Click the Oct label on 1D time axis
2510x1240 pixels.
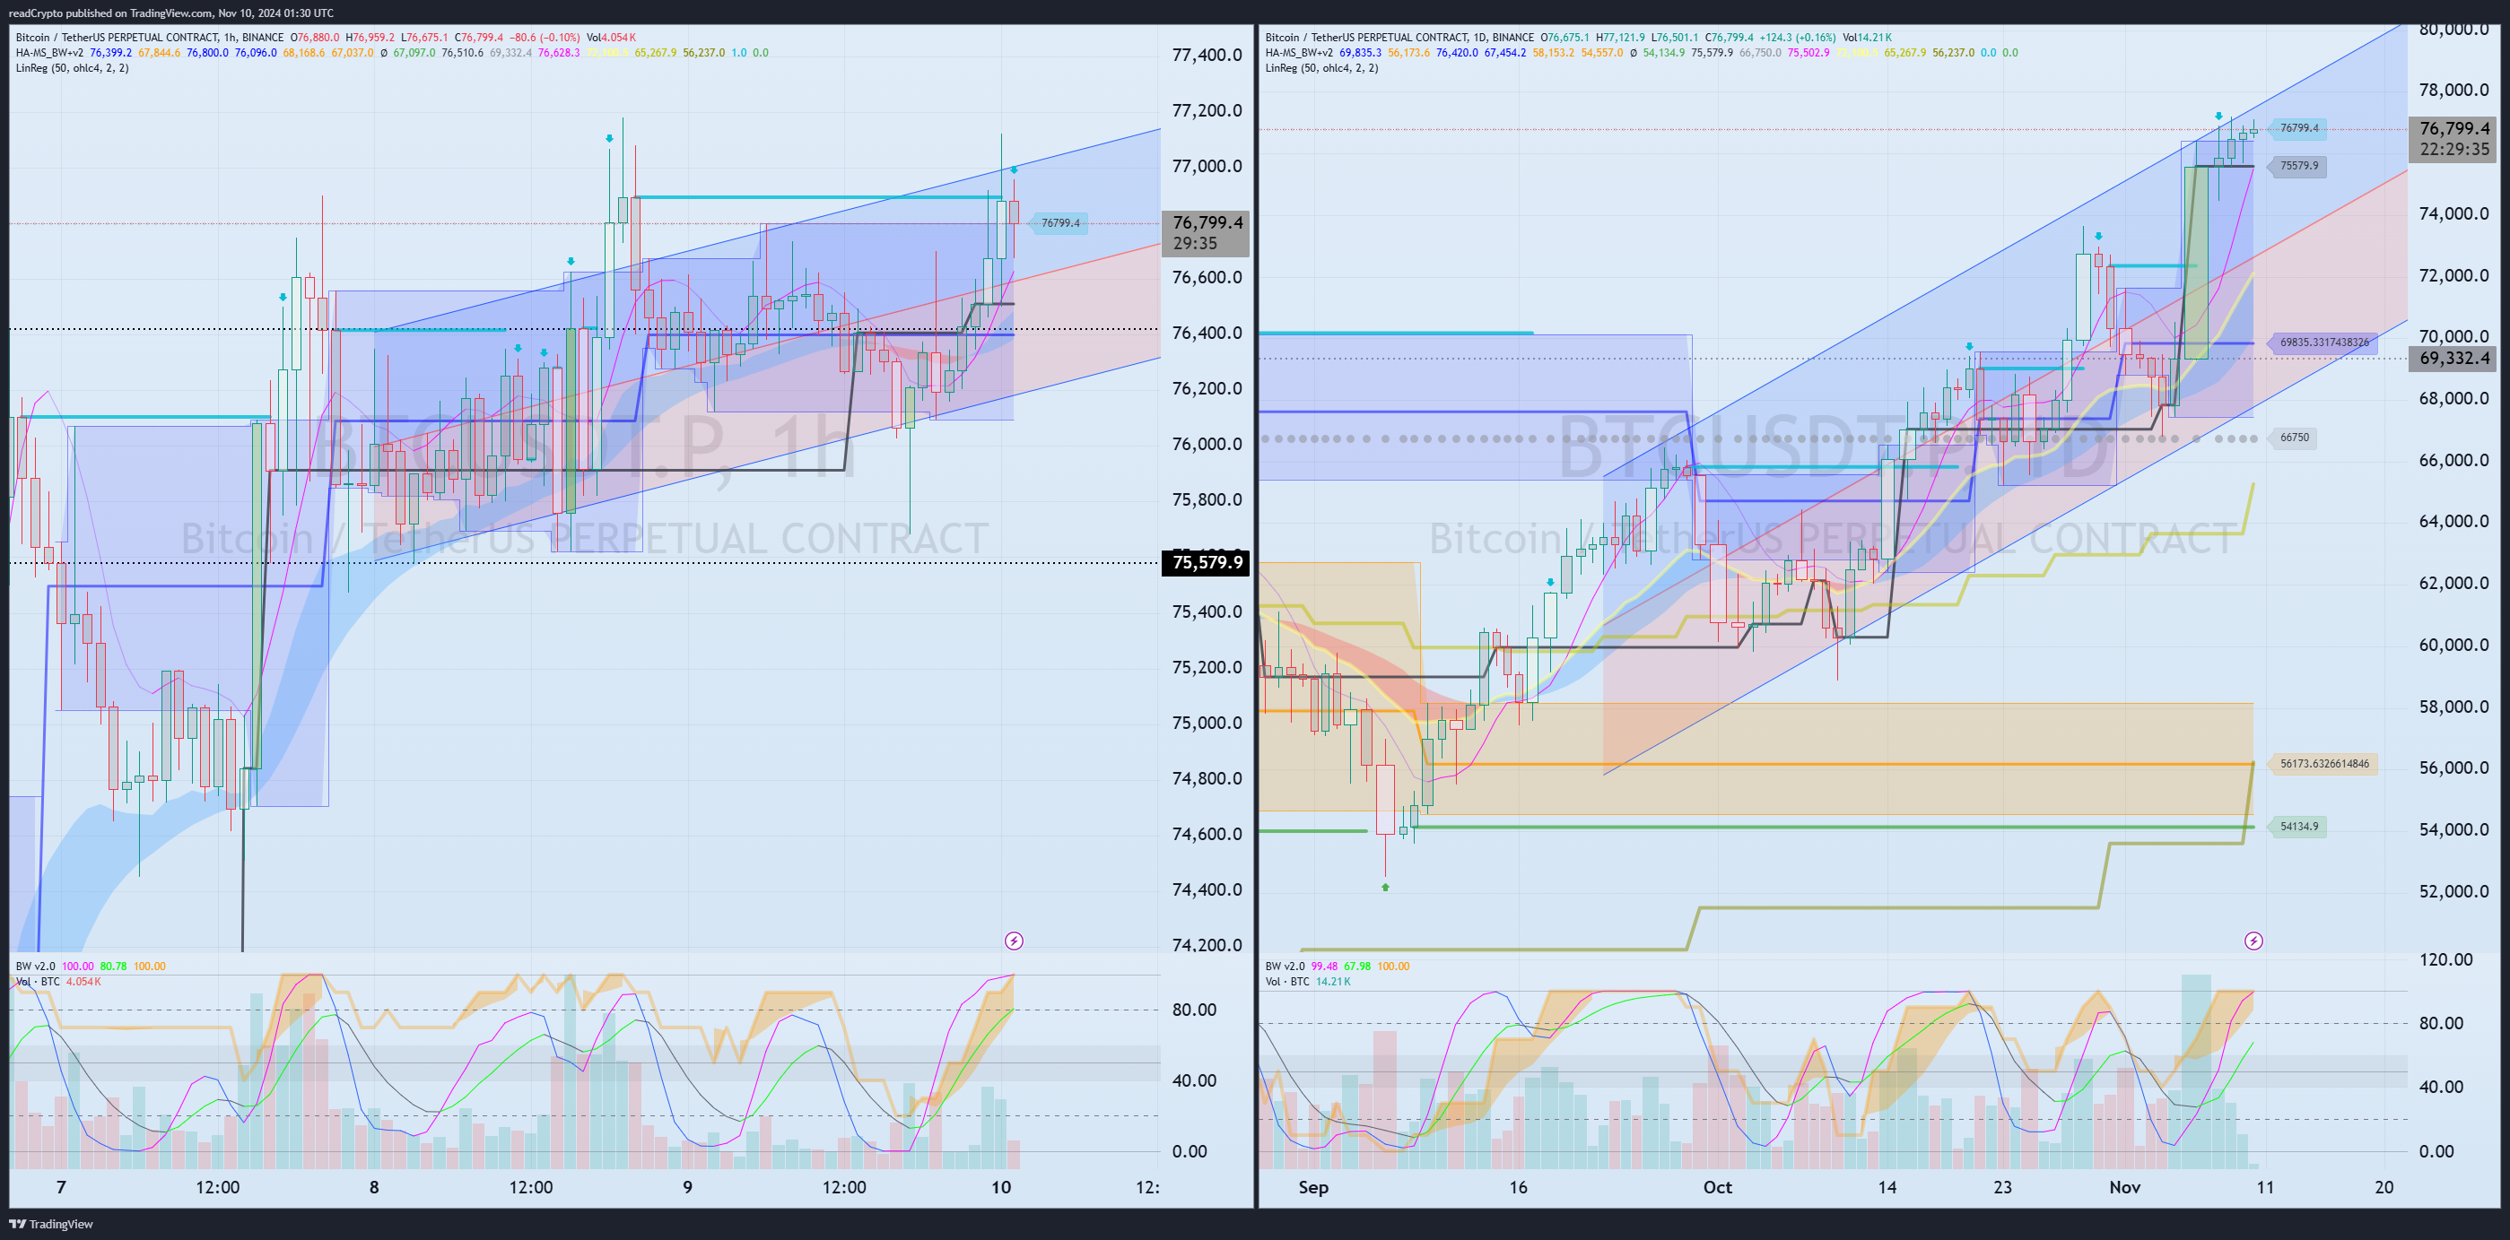[1718, 1187]
